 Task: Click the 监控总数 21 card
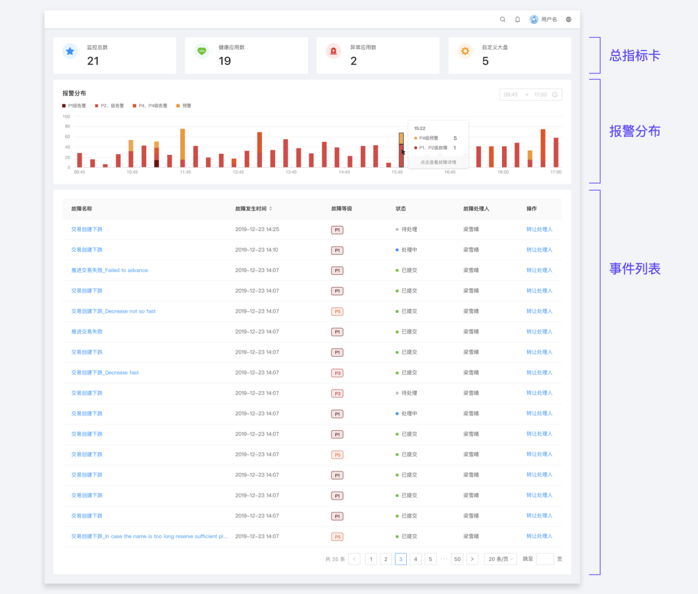pyautogui.click(x=115, y=55)
